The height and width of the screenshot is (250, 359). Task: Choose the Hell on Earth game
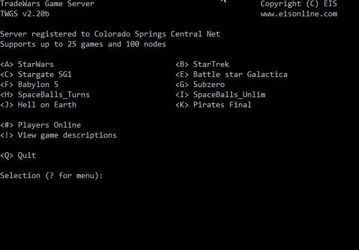pos(38,104)
